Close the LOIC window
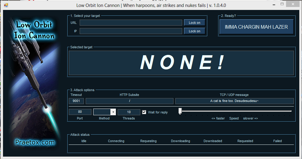Image resolution: width=302 pixels, height=159 pixels. tap(293, 4)
